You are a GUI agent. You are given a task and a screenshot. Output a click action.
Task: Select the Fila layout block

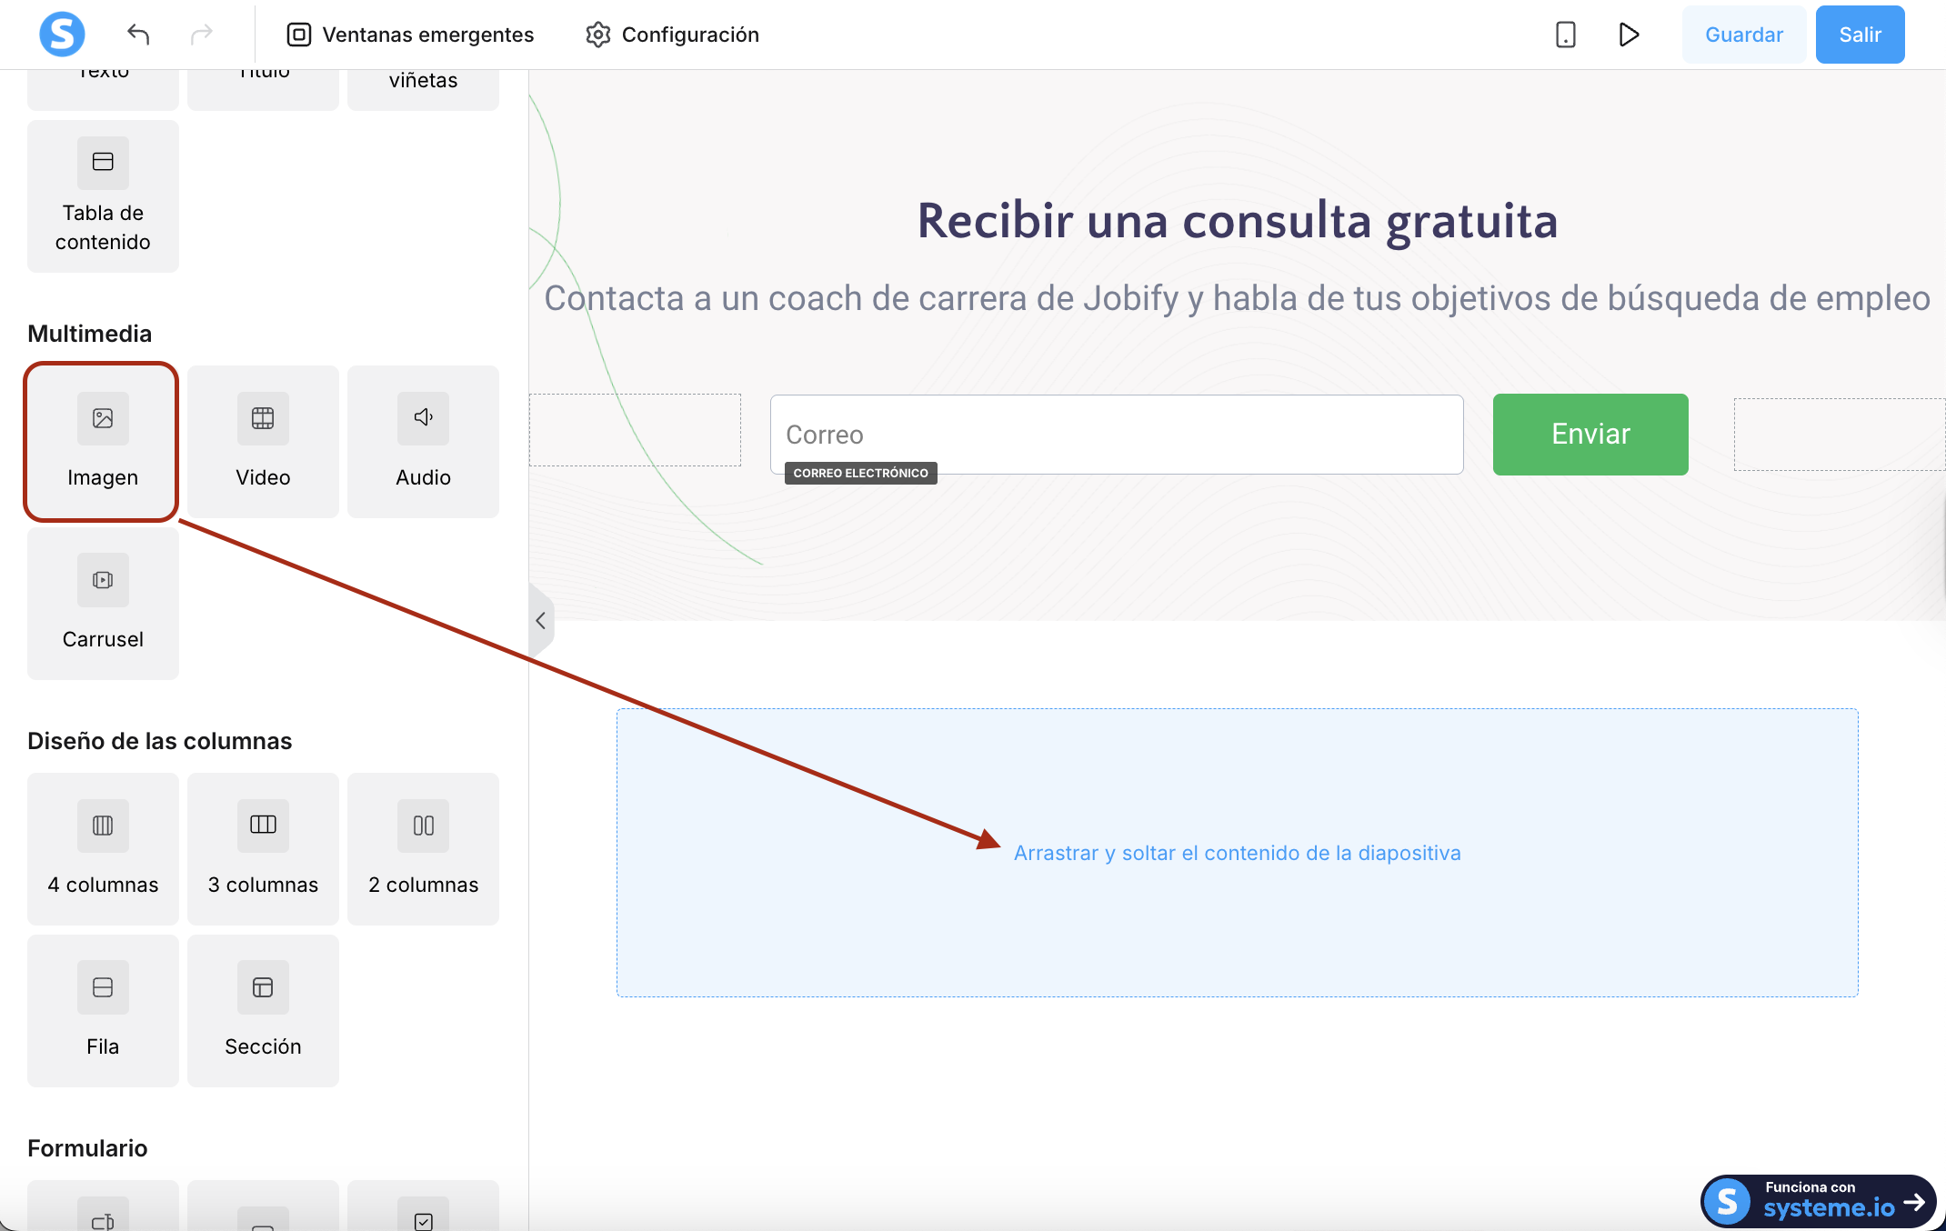(103, 1011)
